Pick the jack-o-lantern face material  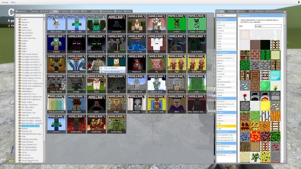pyautogui.click(x=255, y=126)
